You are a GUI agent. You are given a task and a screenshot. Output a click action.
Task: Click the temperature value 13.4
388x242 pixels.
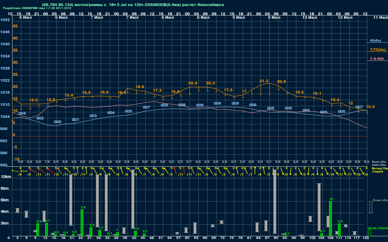335,100
